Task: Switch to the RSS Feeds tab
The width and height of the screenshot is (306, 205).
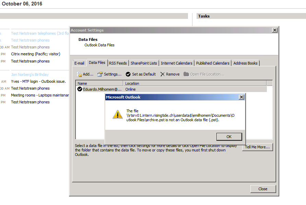Action: (118, 63)
